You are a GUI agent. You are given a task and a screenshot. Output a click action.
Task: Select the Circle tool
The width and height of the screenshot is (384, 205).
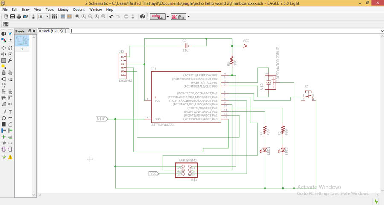coord(3,118)
